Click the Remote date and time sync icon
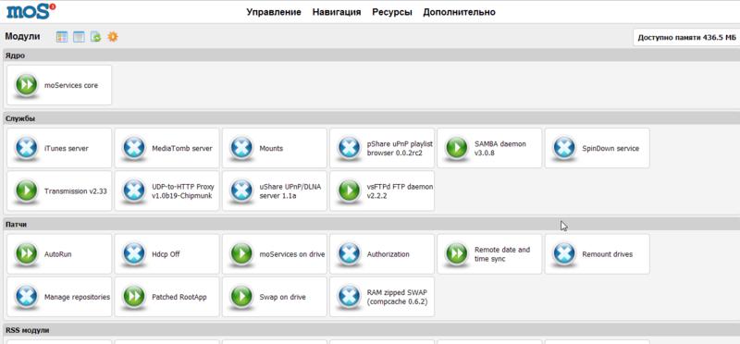The width and height of the screenshot is (740, 344). tap(457, 254)
